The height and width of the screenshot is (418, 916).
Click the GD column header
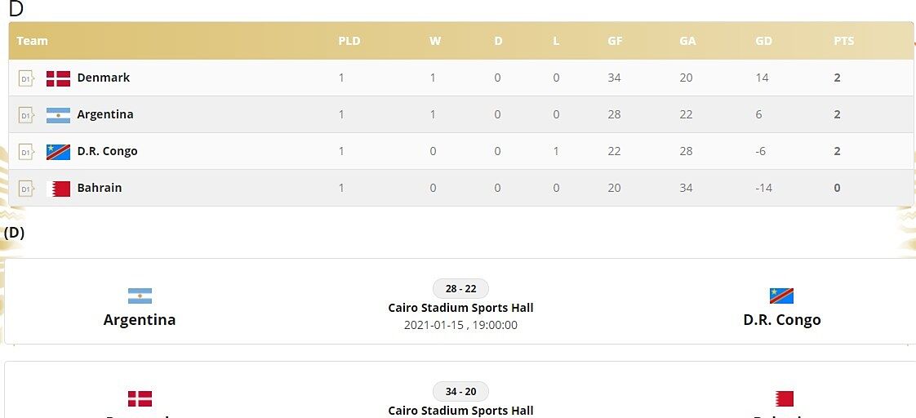(763, 41)
